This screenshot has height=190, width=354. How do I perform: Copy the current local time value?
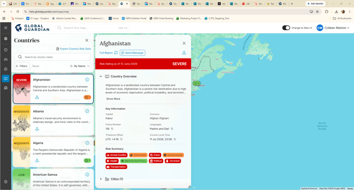[x=175, y=139]
